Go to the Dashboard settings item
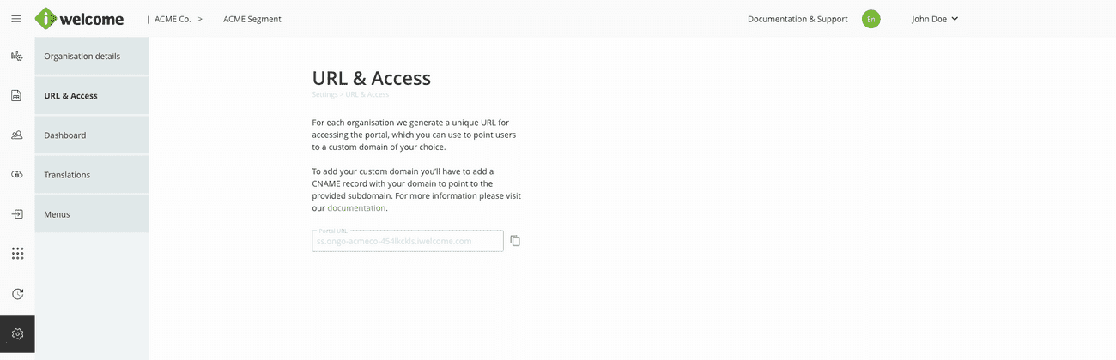Screen dimensions: 1116x360 [92, 135]
